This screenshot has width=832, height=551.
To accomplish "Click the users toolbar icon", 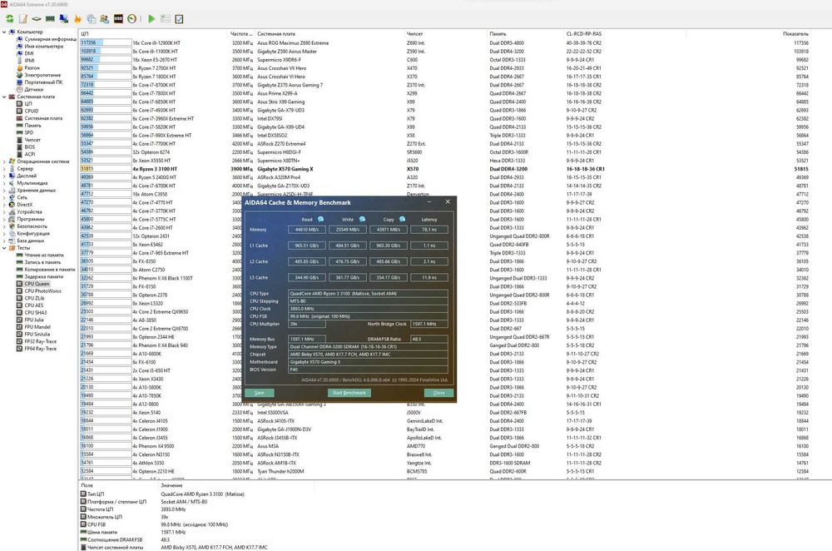I will 105,19.
